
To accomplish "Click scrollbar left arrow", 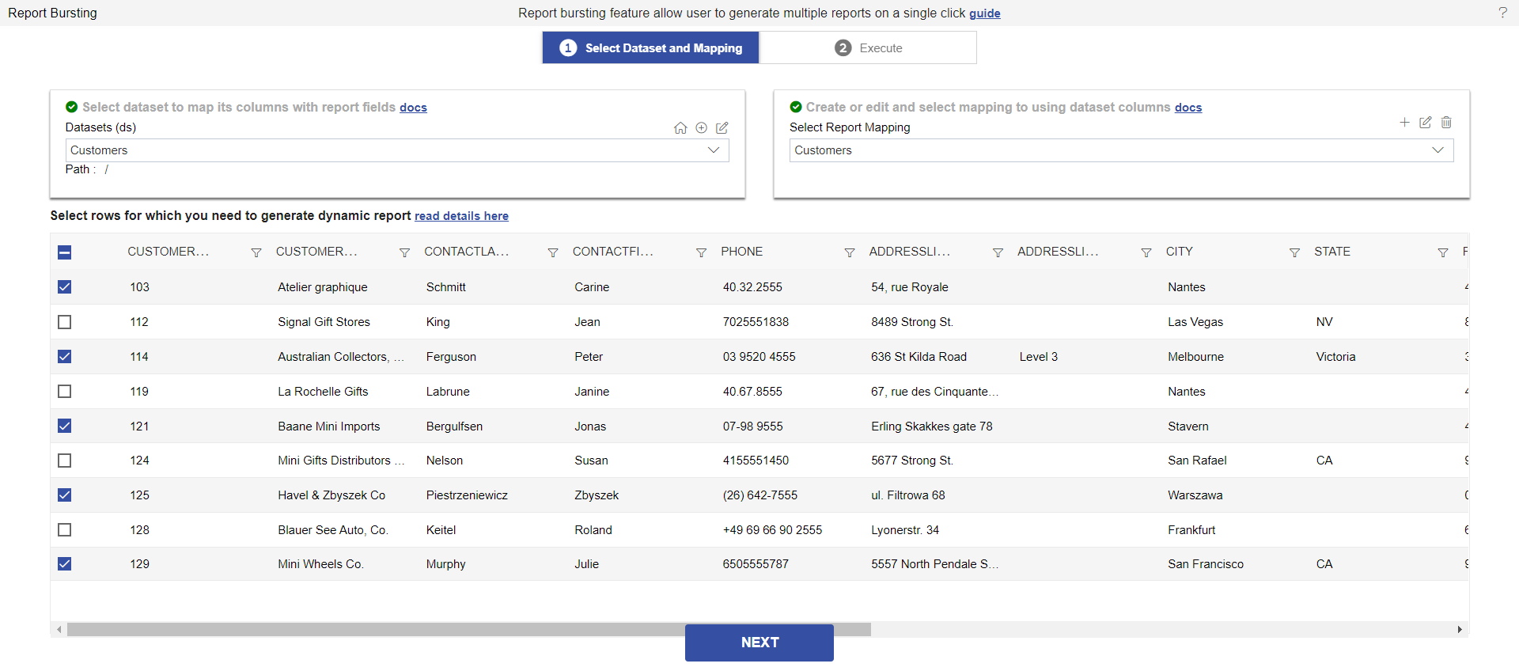I will [59, 630].
